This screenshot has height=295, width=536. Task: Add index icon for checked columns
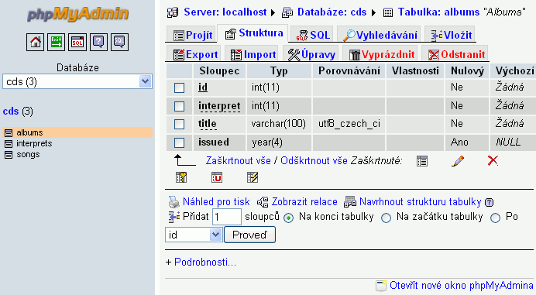pos(253,177)
